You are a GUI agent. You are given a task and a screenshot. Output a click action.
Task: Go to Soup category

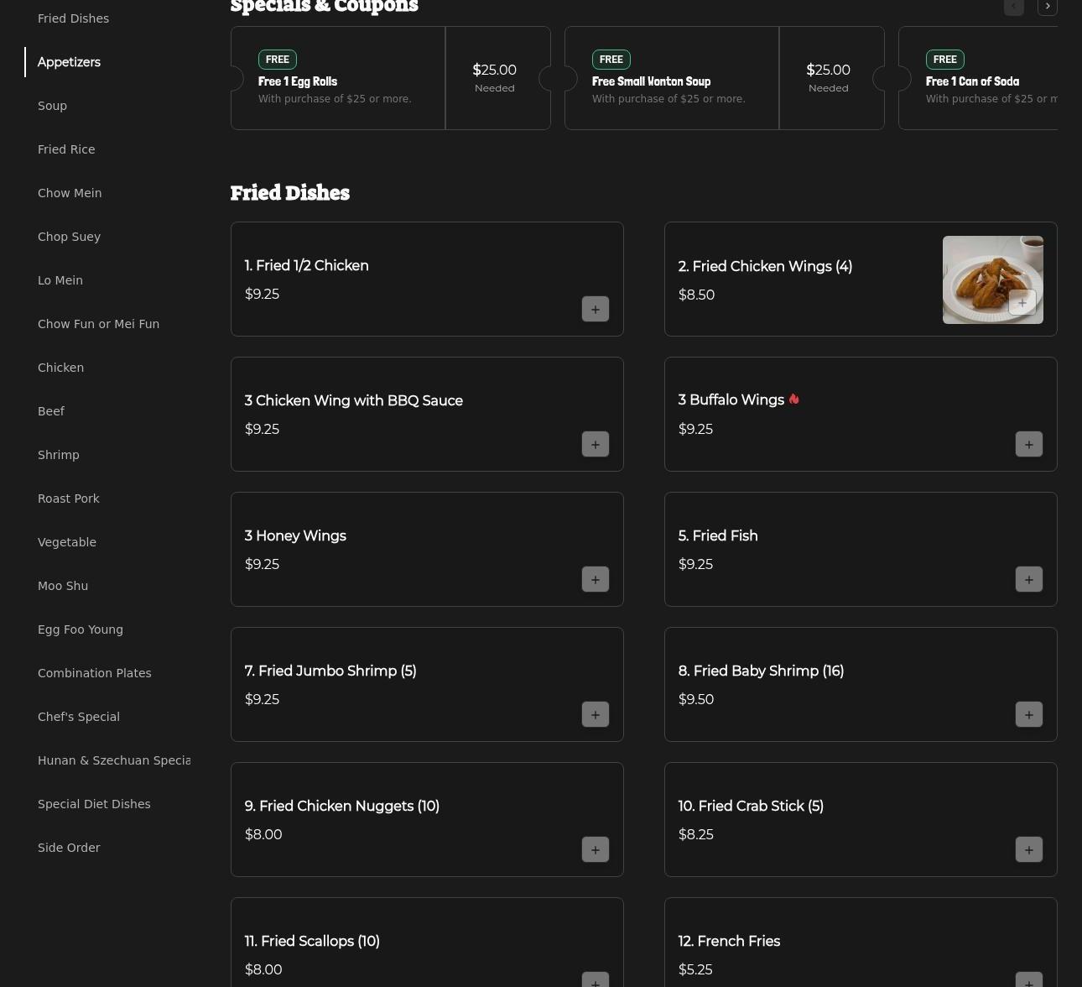click(x=52, y=106)
